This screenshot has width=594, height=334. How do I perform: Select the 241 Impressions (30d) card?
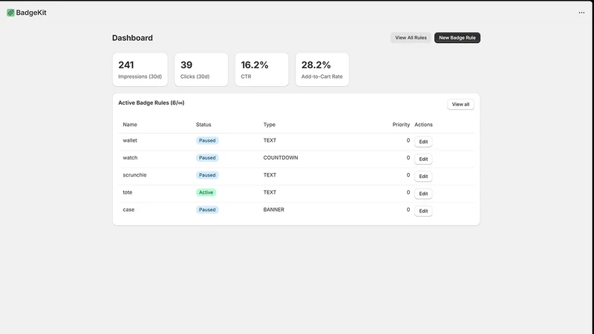(140, 70)
